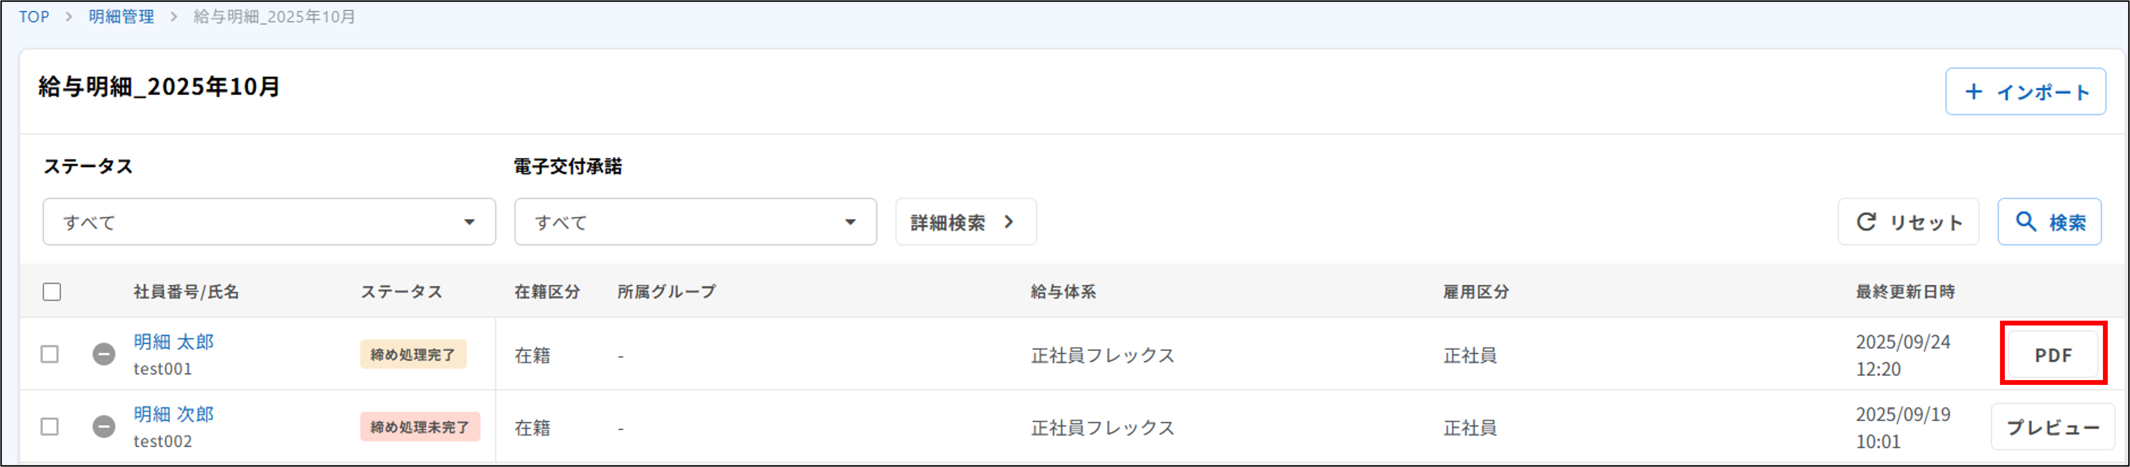Click the dropdown arrow of 電子交付承諾 select

coord(850,222)
